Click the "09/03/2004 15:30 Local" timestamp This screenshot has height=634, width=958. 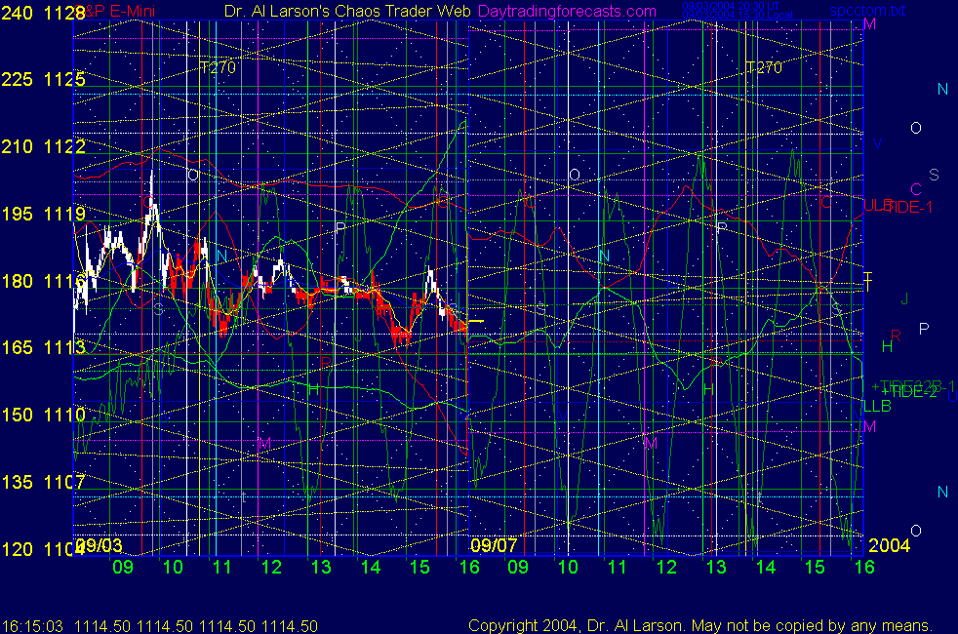coord(738,15)
